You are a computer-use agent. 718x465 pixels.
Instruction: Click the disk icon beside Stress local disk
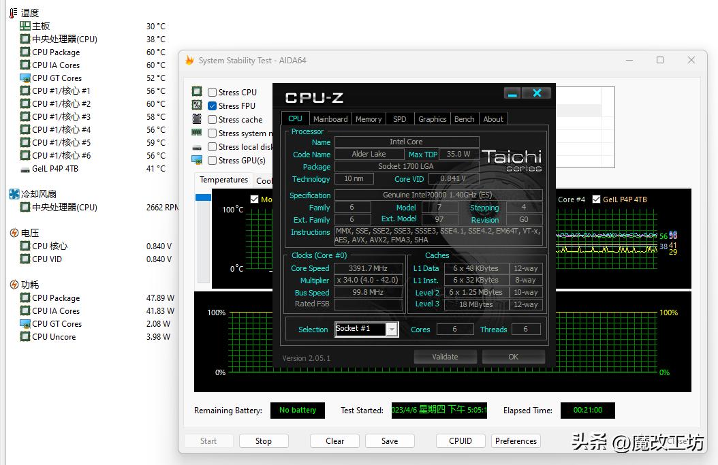197,147
